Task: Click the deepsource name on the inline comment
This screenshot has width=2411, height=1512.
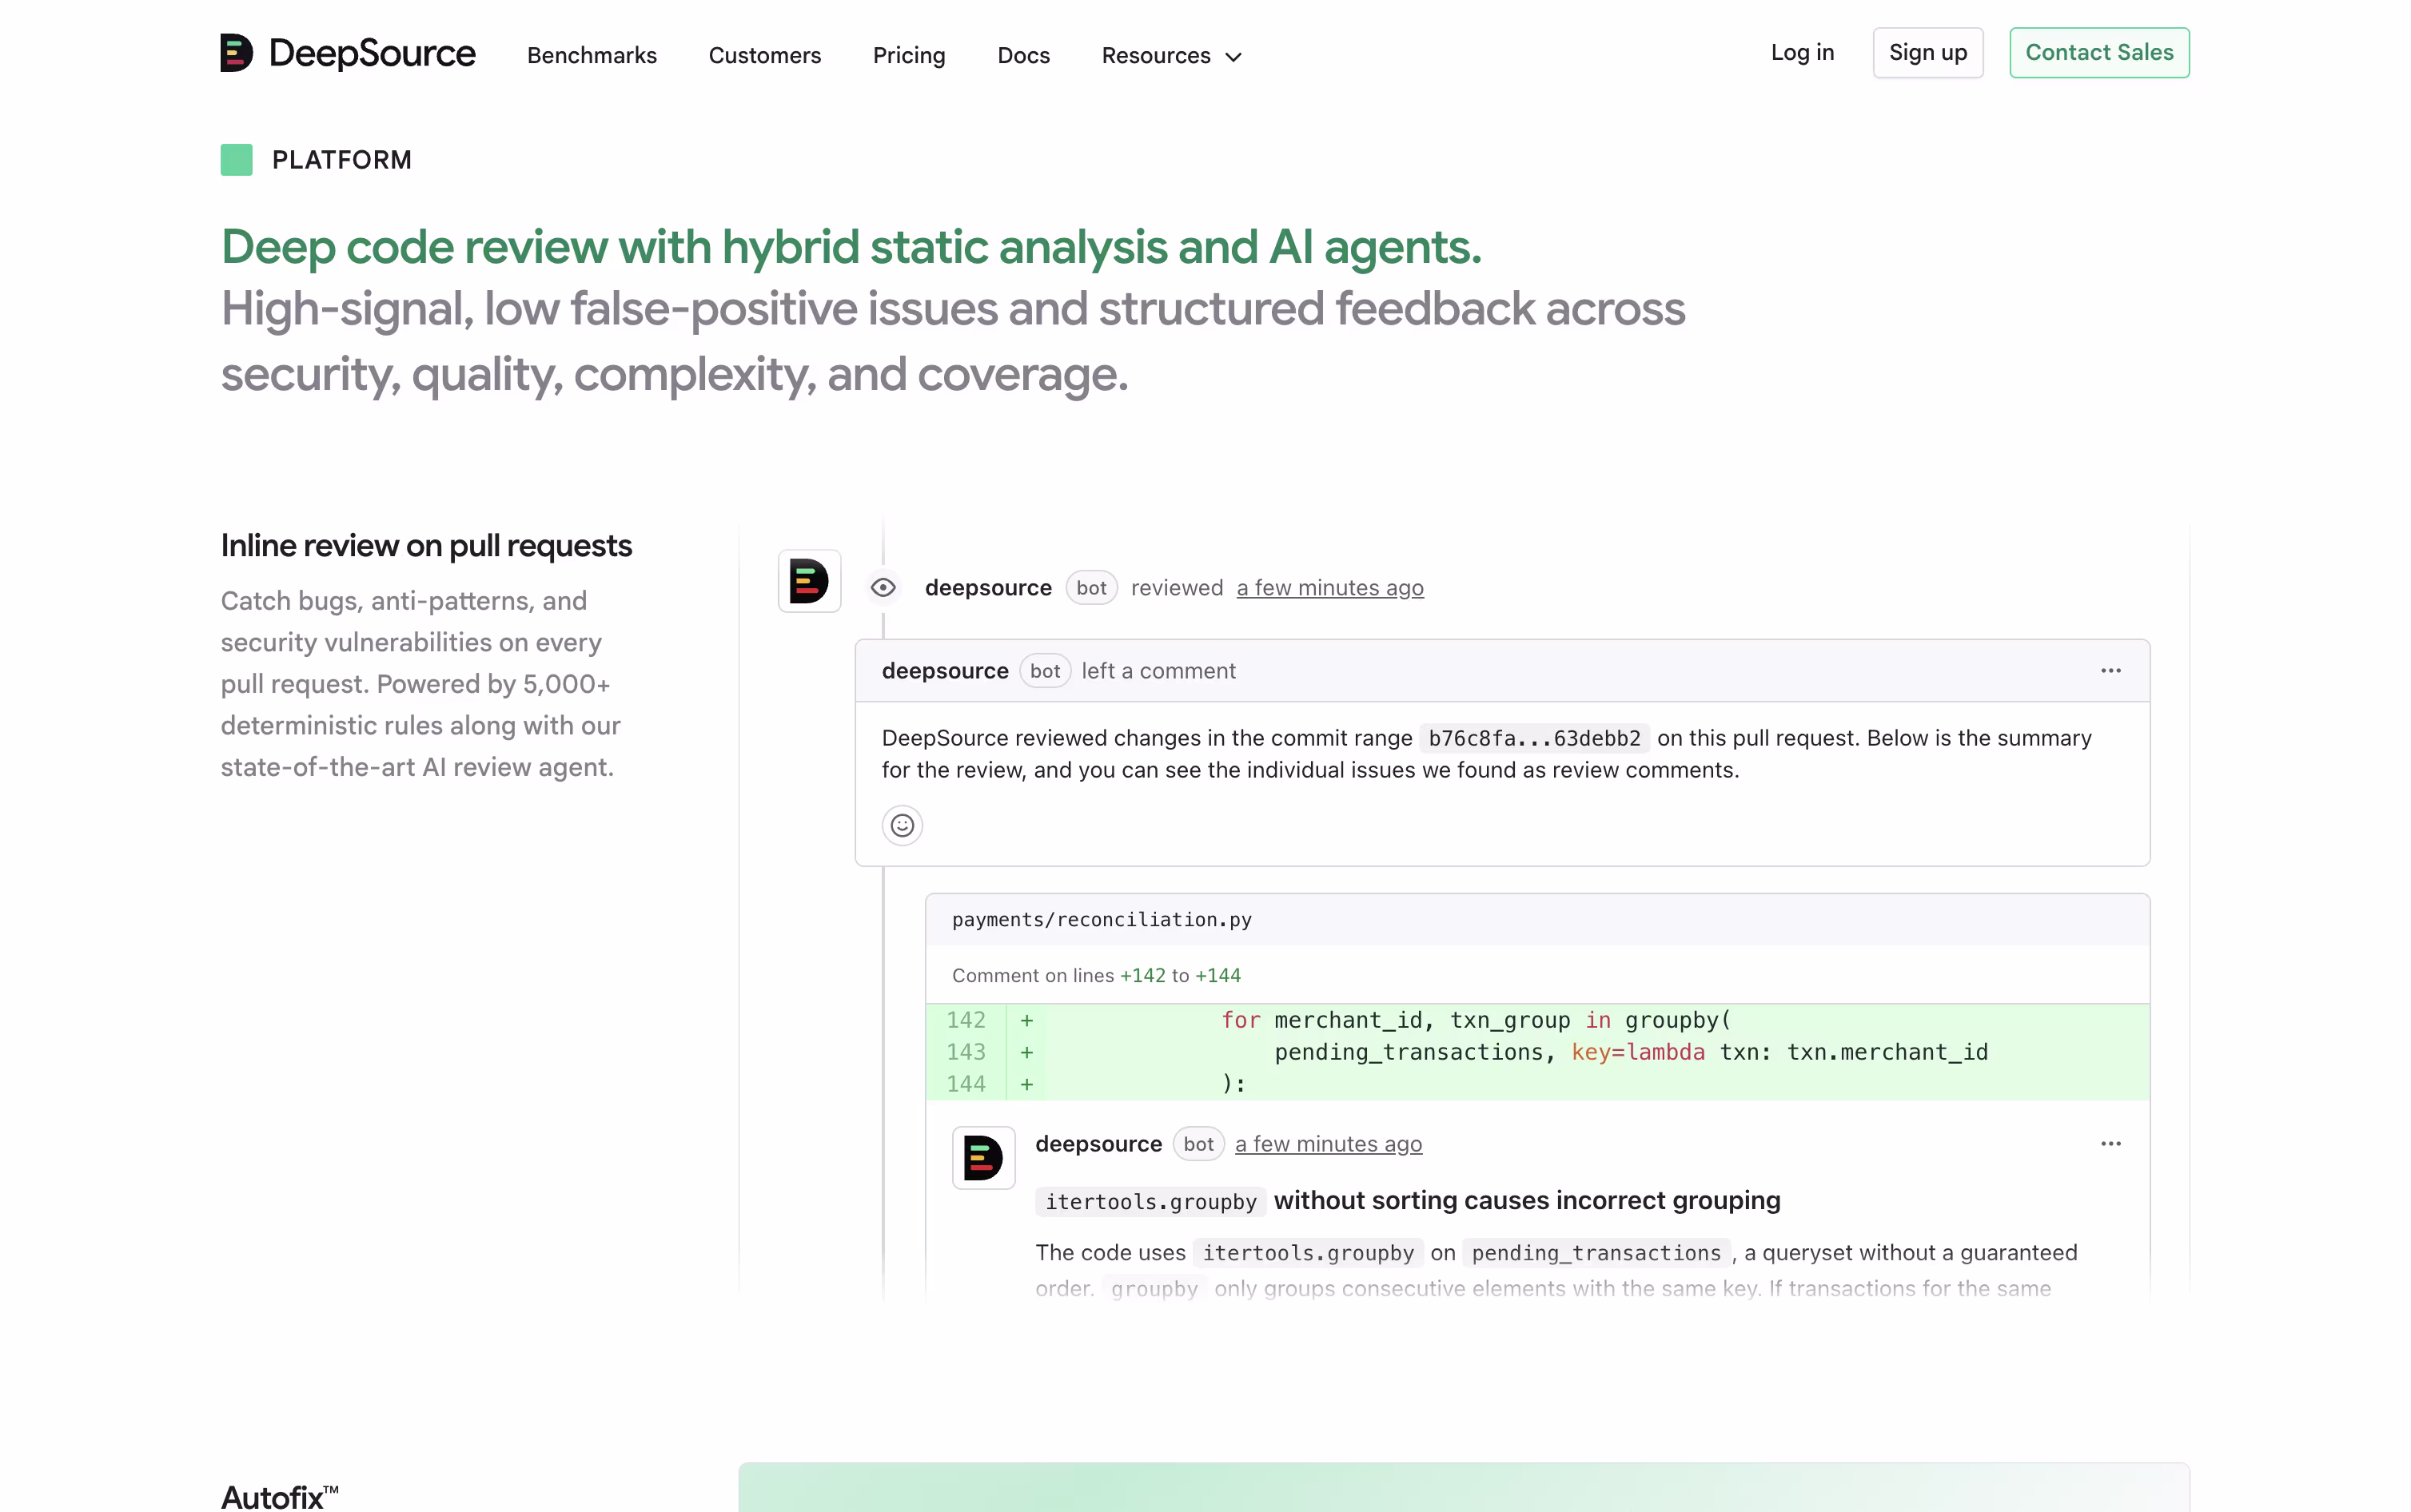Action: (1098, 1144)
